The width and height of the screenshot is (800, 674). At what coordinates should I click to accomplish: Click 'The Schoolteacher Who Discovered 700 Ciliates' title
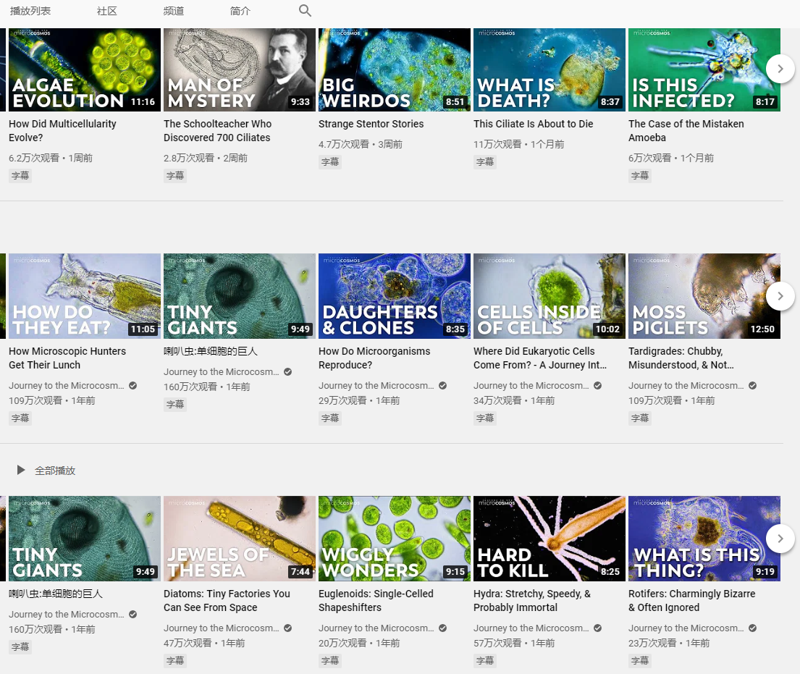click(x=217, y=130)
